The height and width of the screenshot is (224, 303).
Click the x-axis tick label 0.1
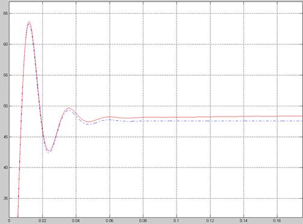tap(176, 221)
